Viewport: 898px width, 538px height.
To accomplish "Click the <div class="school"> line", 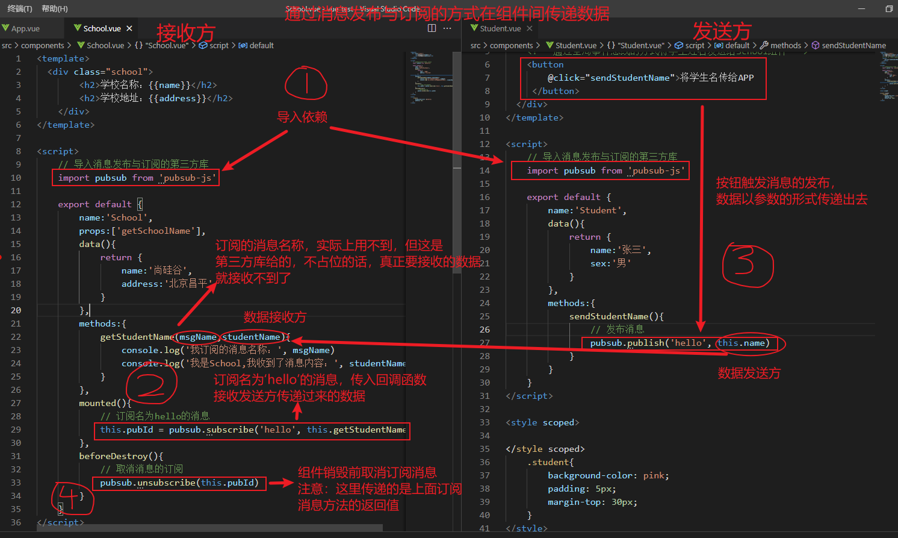I will [x=100, y=72].
